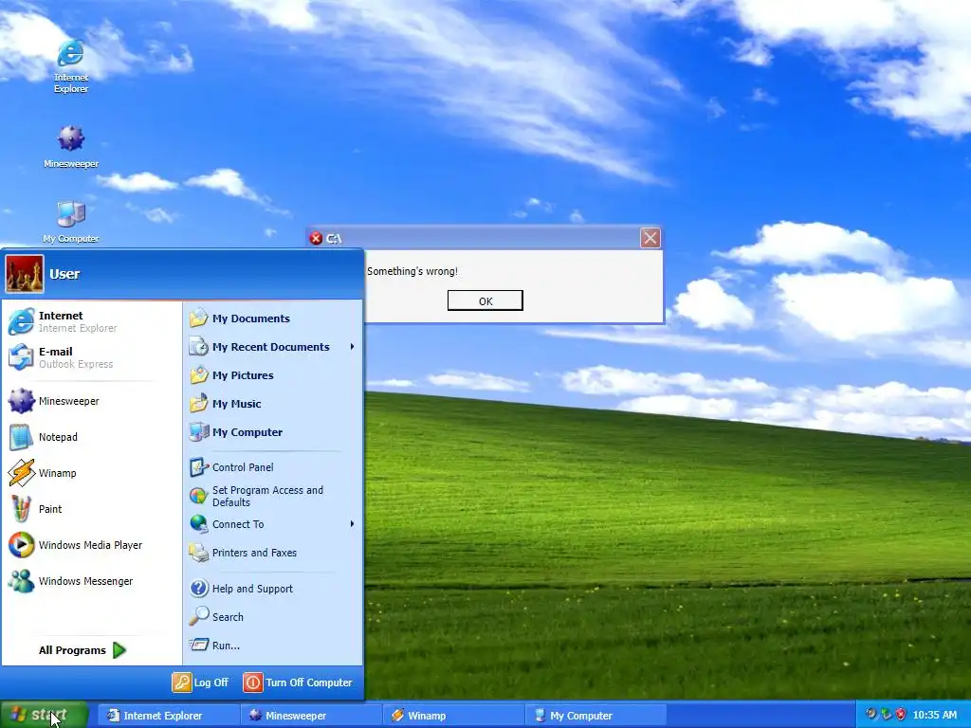Click the Minesweeper icon in Start menu
The image size is (971, 728).
pyautogui.click(x=21, y=401)
